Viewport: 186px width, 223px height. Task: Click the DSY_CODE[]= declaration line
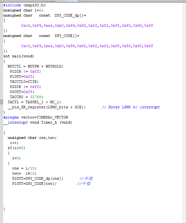click(41, 36)
